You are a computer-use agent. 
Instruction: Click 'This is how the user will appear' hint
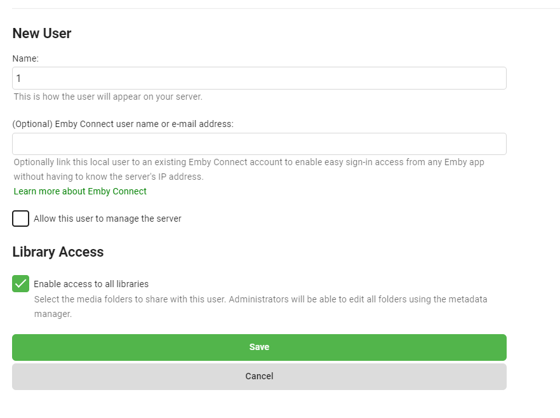point(108,97)
